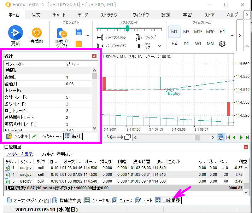Select the M1 timeframe
The width and height of the screenshot is (252, 213).
pos(174,32)
